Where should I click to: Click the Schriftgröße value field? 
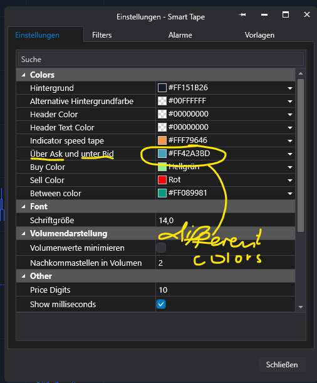(x=225, y=220)
